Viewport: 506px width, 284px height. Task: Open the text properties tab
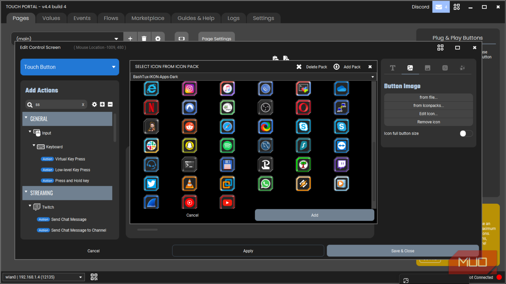pos(393,68)
